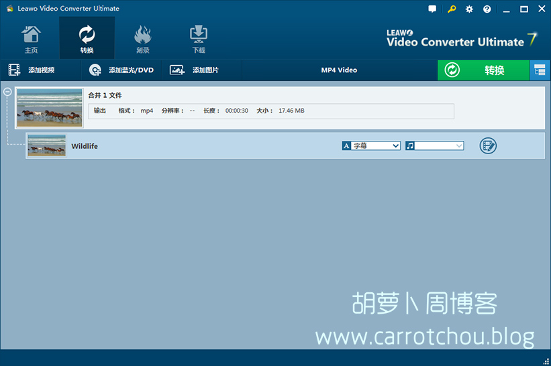Open the 刻录 burn tab
Image resolution: width=551 pixels, height=366 pixels.
click(x=143, y=39)
